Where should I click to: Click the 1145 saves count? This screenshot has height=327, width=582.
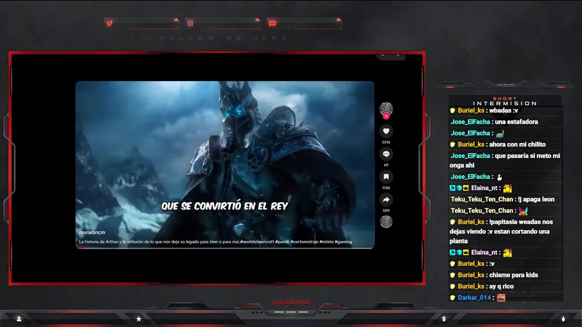tap(386, 188)
